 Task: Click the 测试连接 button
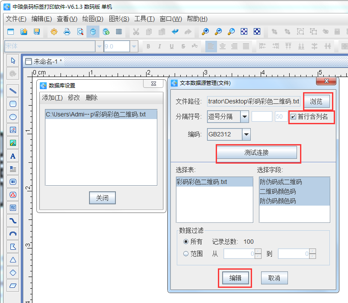[x=256, y=152]
